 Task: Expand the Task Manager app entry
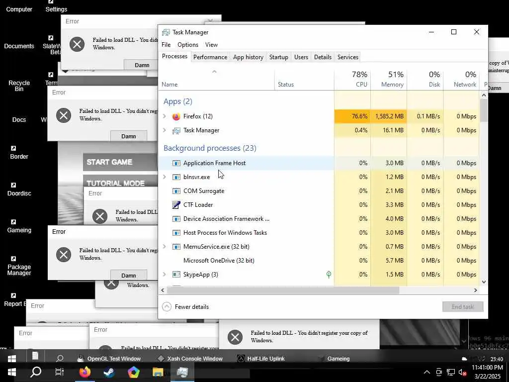[164, 130]
